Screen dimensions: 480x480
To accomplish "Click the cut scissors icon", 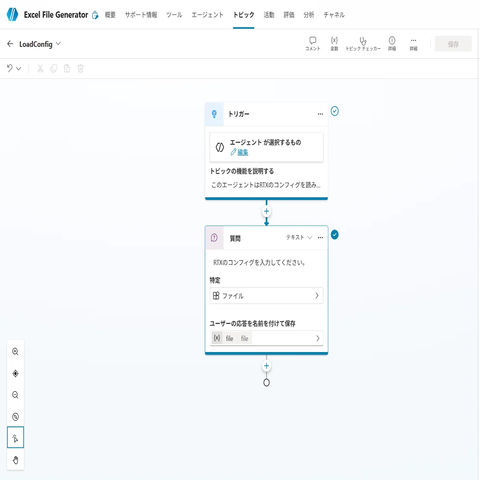I will 40,69.
